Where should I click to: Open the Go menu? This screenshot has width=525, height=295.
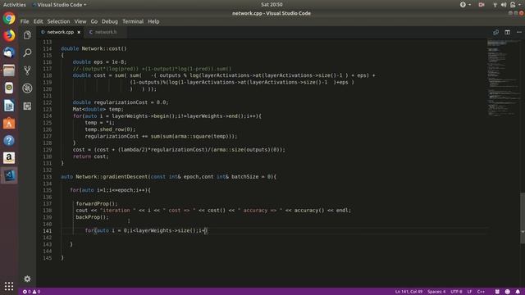point(94,21)
